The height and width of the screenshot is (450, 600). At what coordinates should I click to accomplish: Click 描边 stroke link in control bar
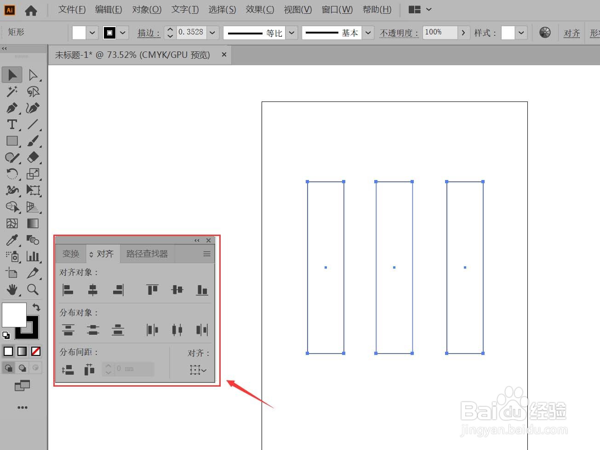[149, 33]
